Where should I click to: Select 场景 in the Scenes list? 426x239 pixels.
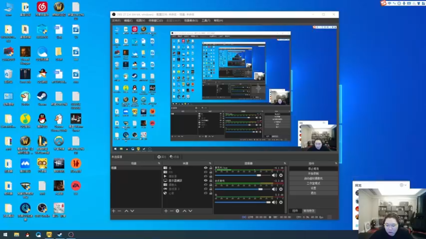coord(136,168)
